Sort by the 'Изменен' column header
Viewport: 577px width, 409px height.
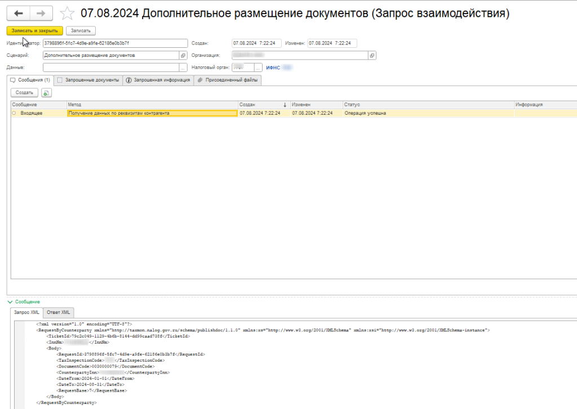click(x=317, y=105)
